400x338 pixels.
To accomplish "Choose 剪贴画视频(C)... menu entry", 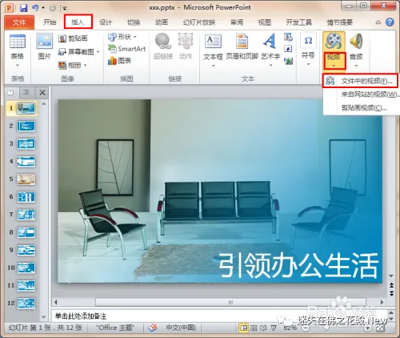I will pyautogui.click(x=362, y=108).
